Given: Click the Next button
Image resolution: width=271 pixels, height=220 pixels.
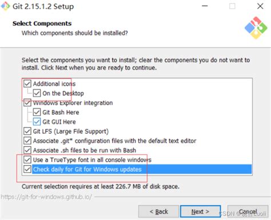Looking at the screenshot, I should click(201, 211).
